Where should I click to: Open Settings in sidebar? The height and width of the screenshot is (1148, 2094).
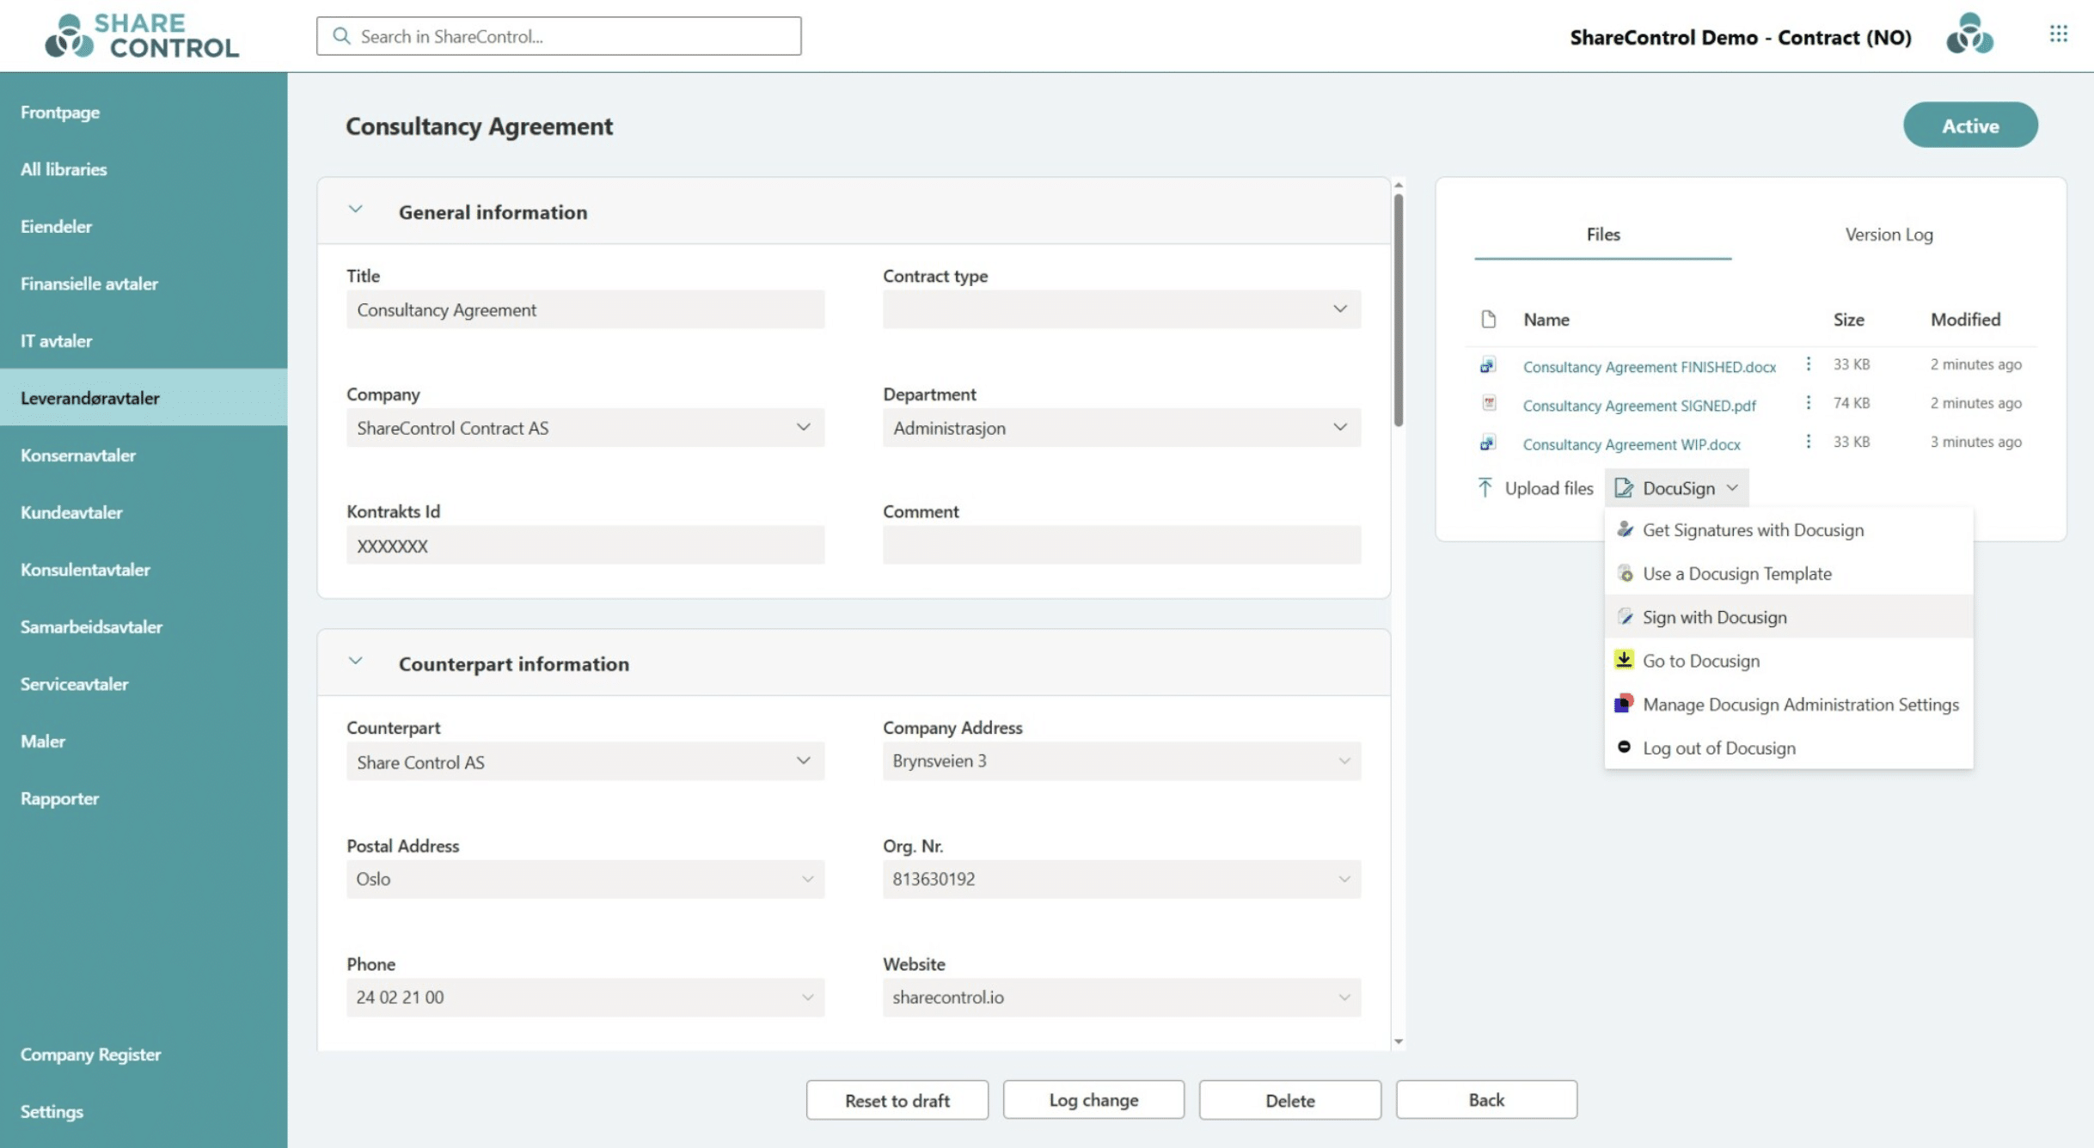[144, 1111]
